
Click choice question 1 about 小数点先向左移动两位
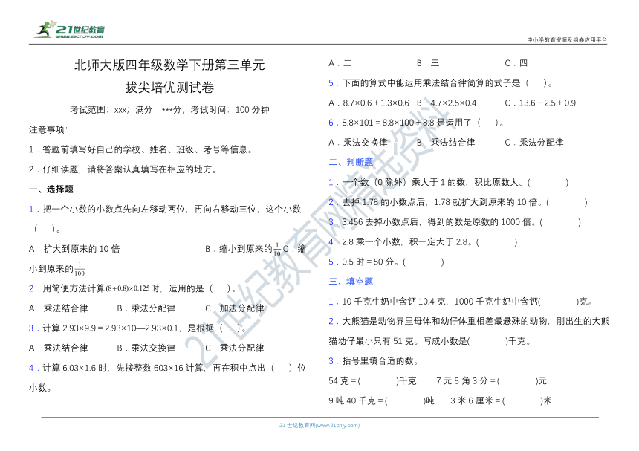[165, 218]
